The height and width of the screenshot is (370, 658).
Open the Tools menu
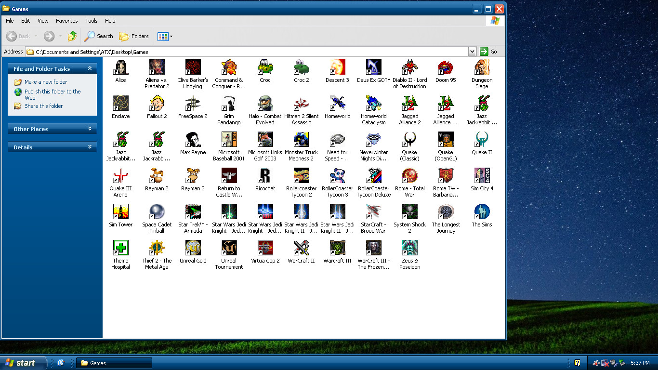[92, 21]
